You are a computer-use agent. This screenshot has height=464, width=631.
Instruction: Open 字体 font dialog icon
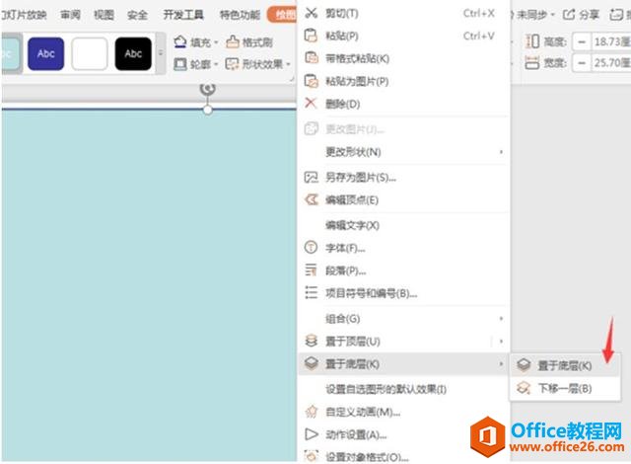tap(312, 248)
